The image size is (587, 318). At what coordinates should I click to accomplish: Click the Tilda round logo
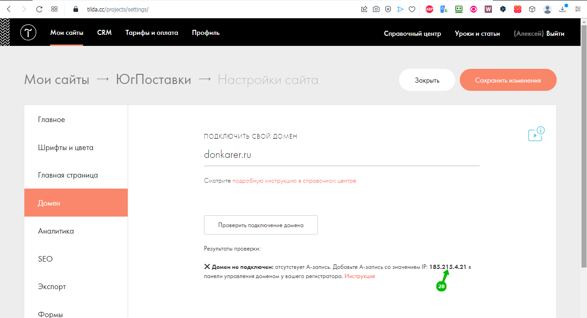(x=28, y=33)
